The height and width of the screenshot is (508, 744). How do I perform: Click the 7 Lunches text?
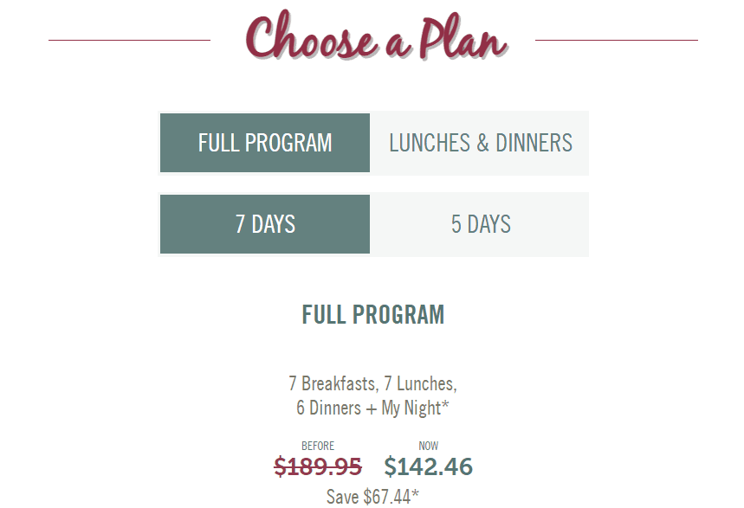(420, 383)
